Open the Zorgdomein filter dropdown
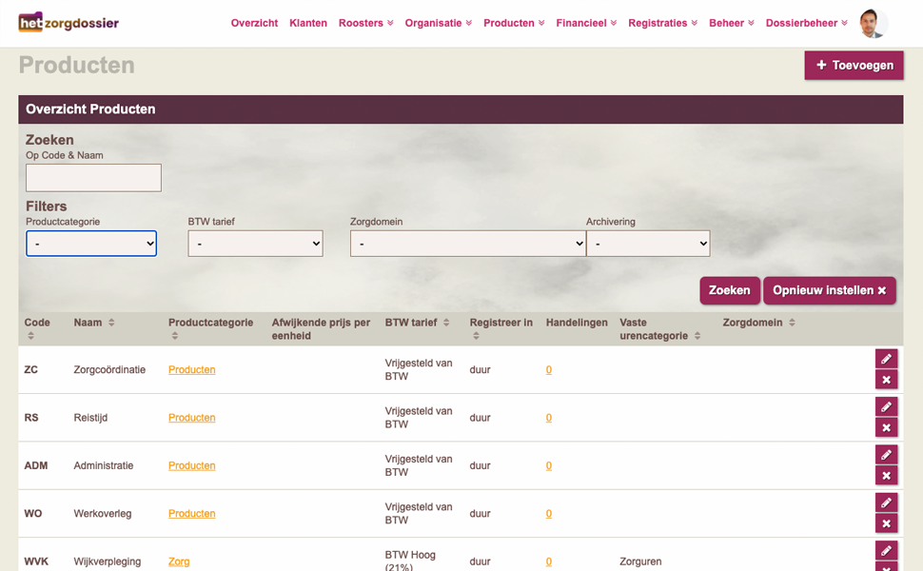This screenshot has width=923, height=571. click(467, 244)
